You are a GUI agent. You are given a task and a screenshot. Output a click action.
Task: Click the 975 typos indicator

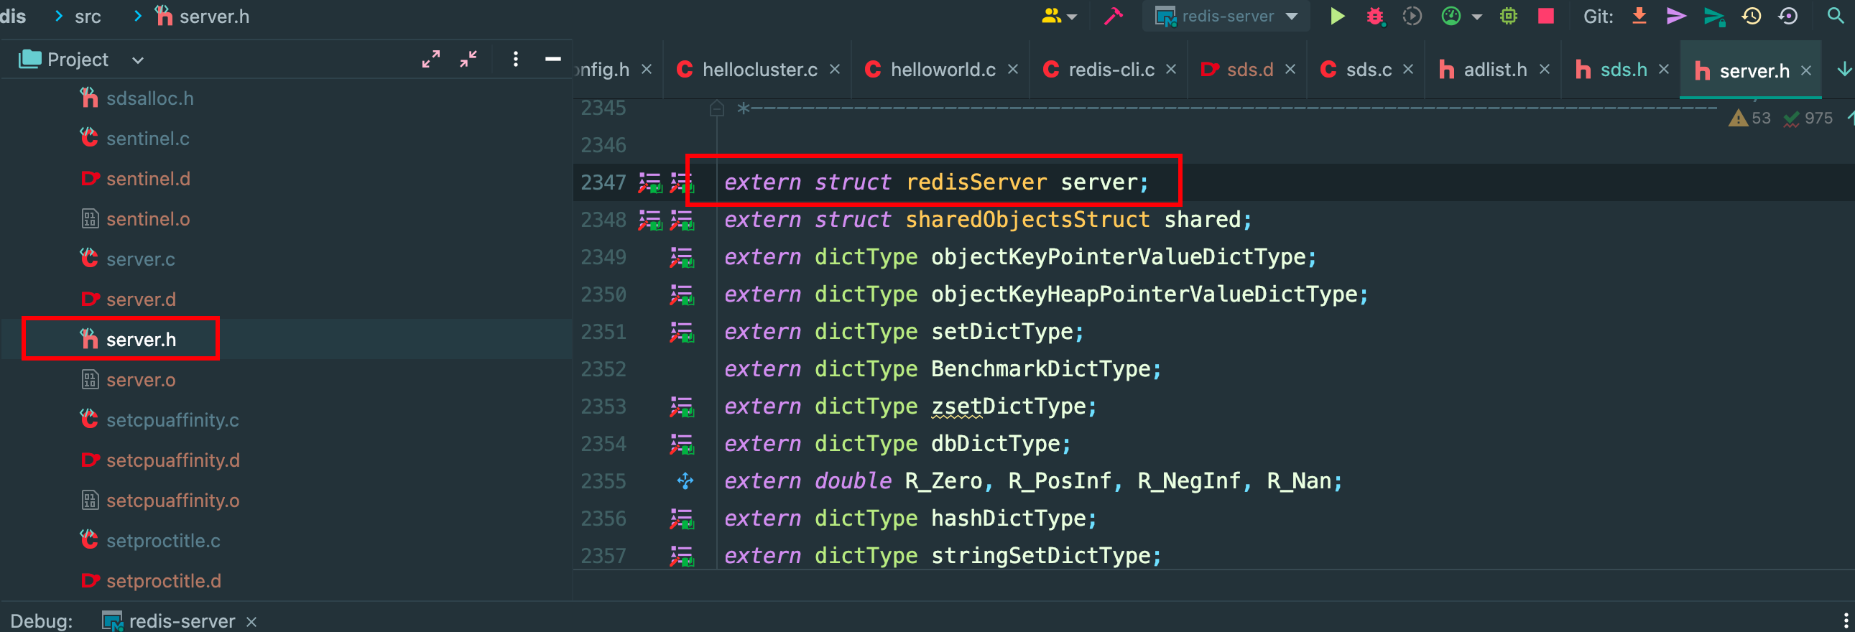1808,118
